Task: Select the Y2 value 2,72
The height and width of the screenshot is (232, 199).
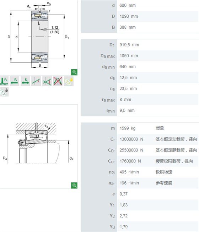Action: pos(124,216)
